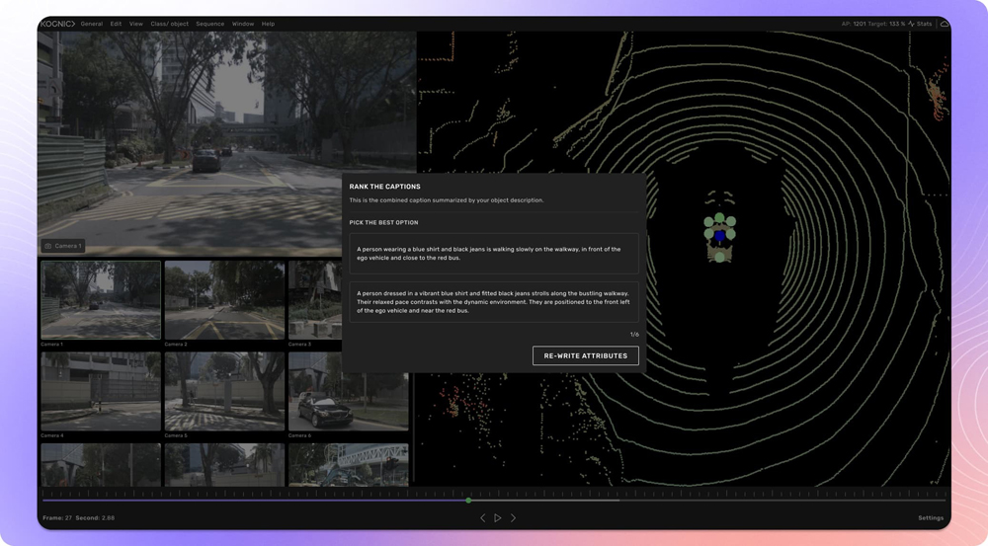
Task: Step to the next frame
Action: (x=513, y=517)
